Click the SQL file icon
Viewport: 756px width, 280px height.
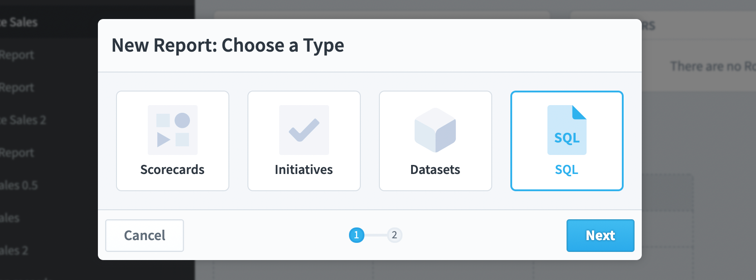567,130
